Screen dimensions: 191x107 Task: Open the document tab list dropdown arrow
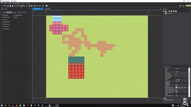click(161, 9)
